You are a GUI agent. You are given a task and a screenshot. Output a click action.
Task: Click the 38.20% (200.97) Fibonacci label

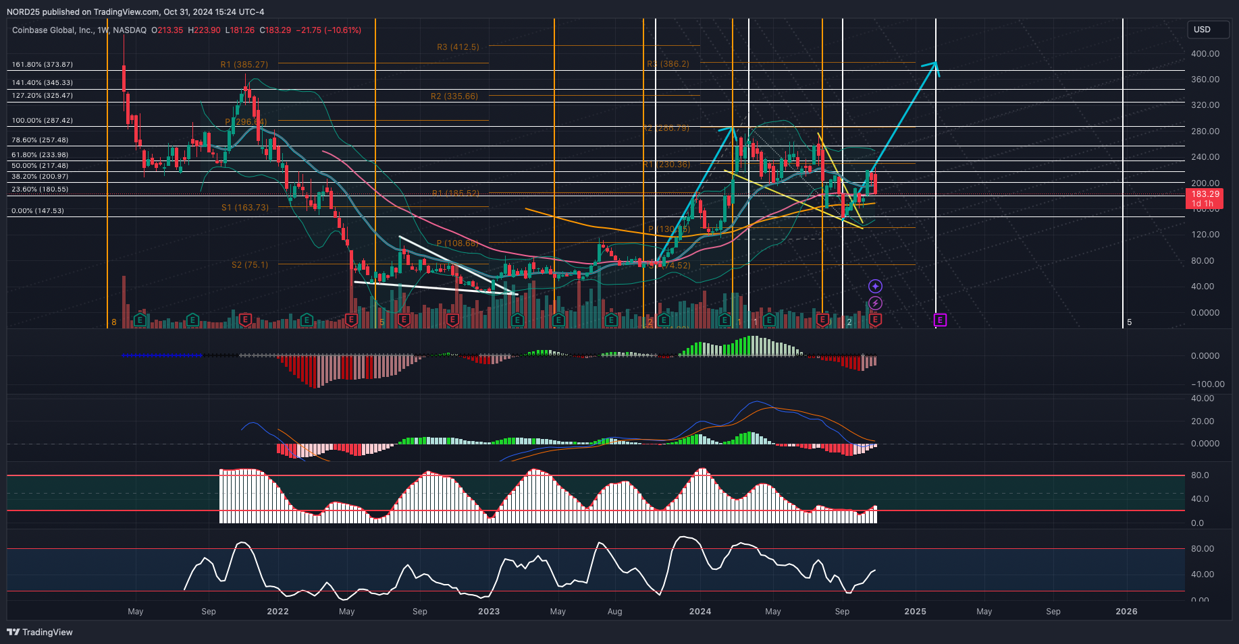pos(40,177)
